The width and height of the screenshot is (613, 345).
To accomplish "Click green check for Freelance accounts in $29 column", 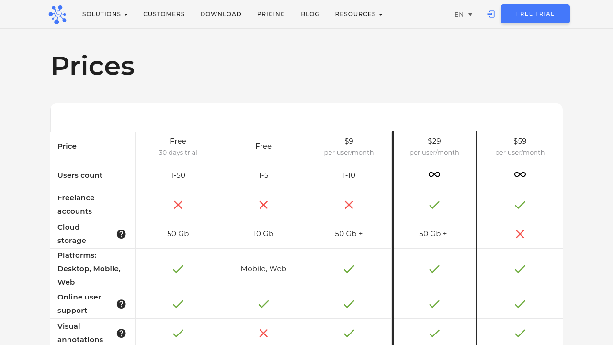I will pyautogui.click(x=434, y=205).
